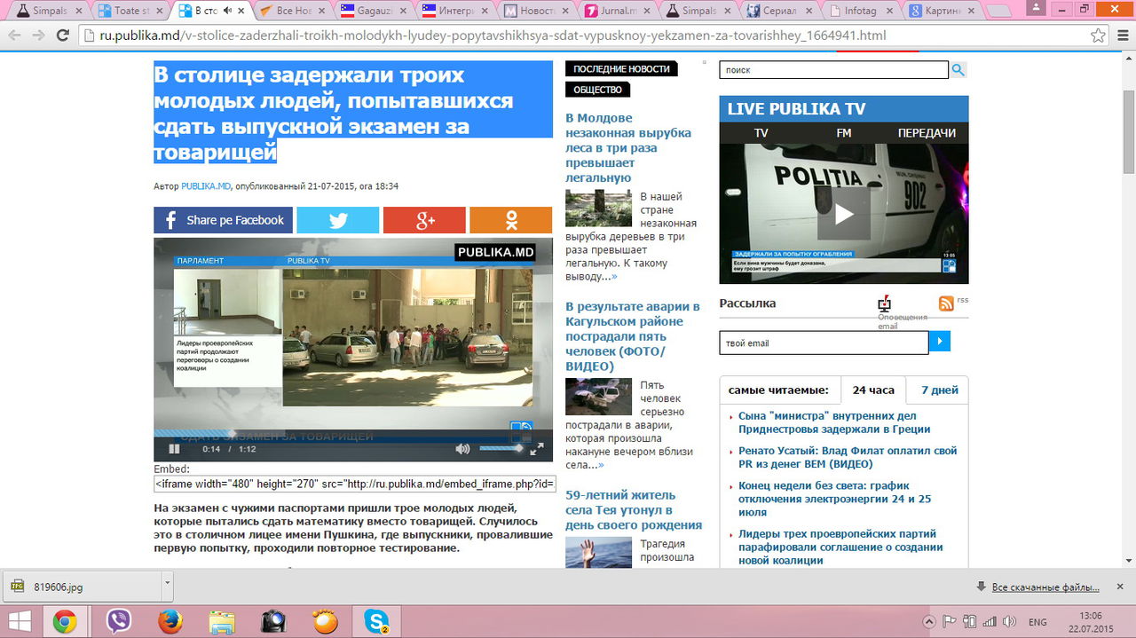Select TV in Live Publika panel
Viewport: 1136px width, 638px height.
click(761, 133)
